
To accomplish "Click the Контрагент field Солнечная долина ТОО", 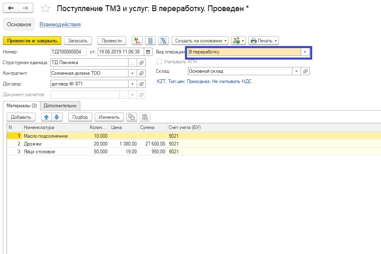I will tap(89, 73).
